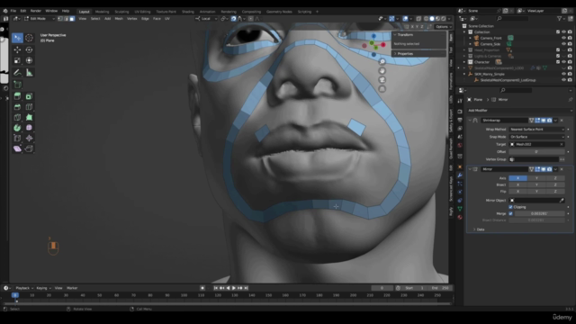Image resolution: width=576 pixels, height=324 pixels.
Task: Select the Shrink/Fatten tool
Action: [x=29, y=138]
